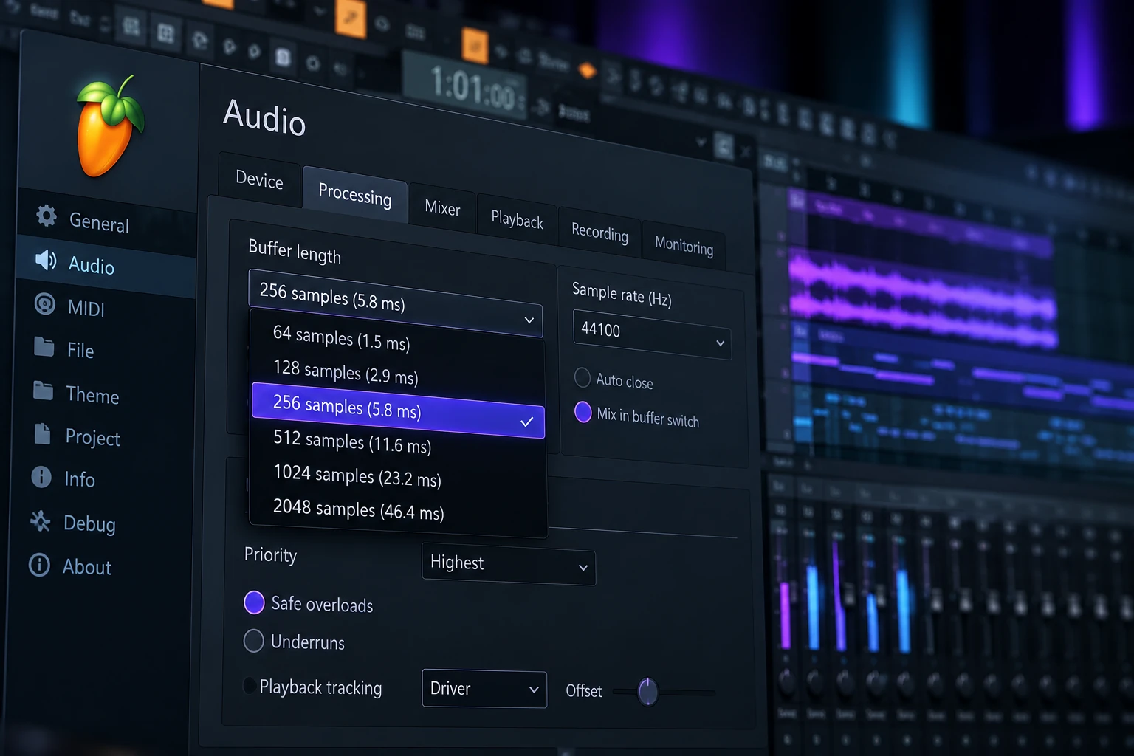Open the MIDI settings icon in sidebar
Screen dimensions: 1134x756
click(x=45, y=303)
